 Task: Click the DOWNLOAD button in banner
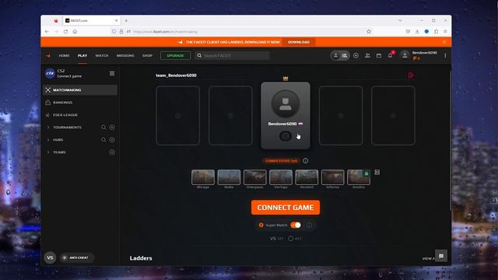299,42
